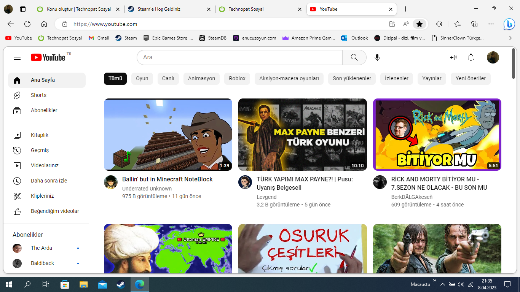The width and height of the screenshot is (520, 292).
Task: Go back with the browser back arrow
Action: click(x=11, y=24)
